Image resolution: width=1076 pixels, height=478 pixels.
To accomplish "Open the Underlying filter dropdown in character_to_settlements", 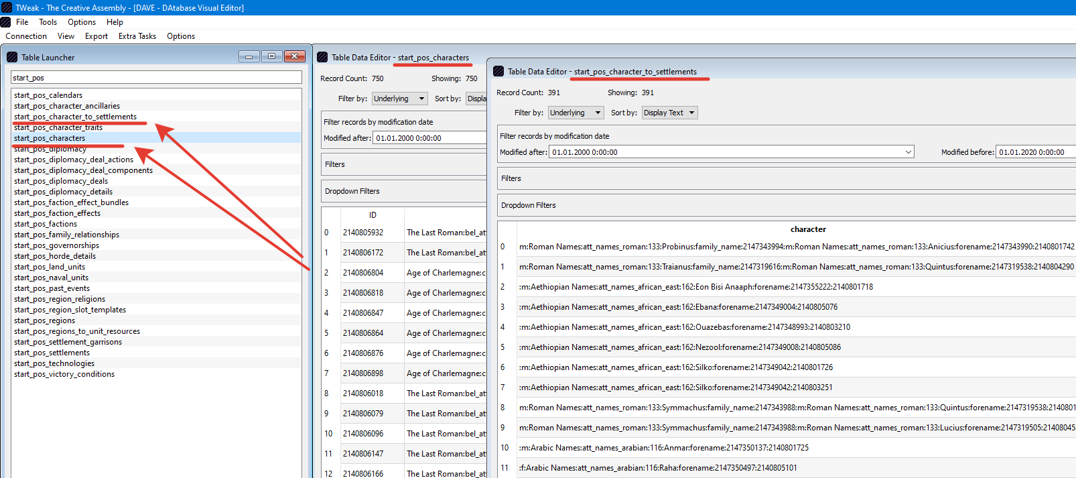I will click(576, 113).
